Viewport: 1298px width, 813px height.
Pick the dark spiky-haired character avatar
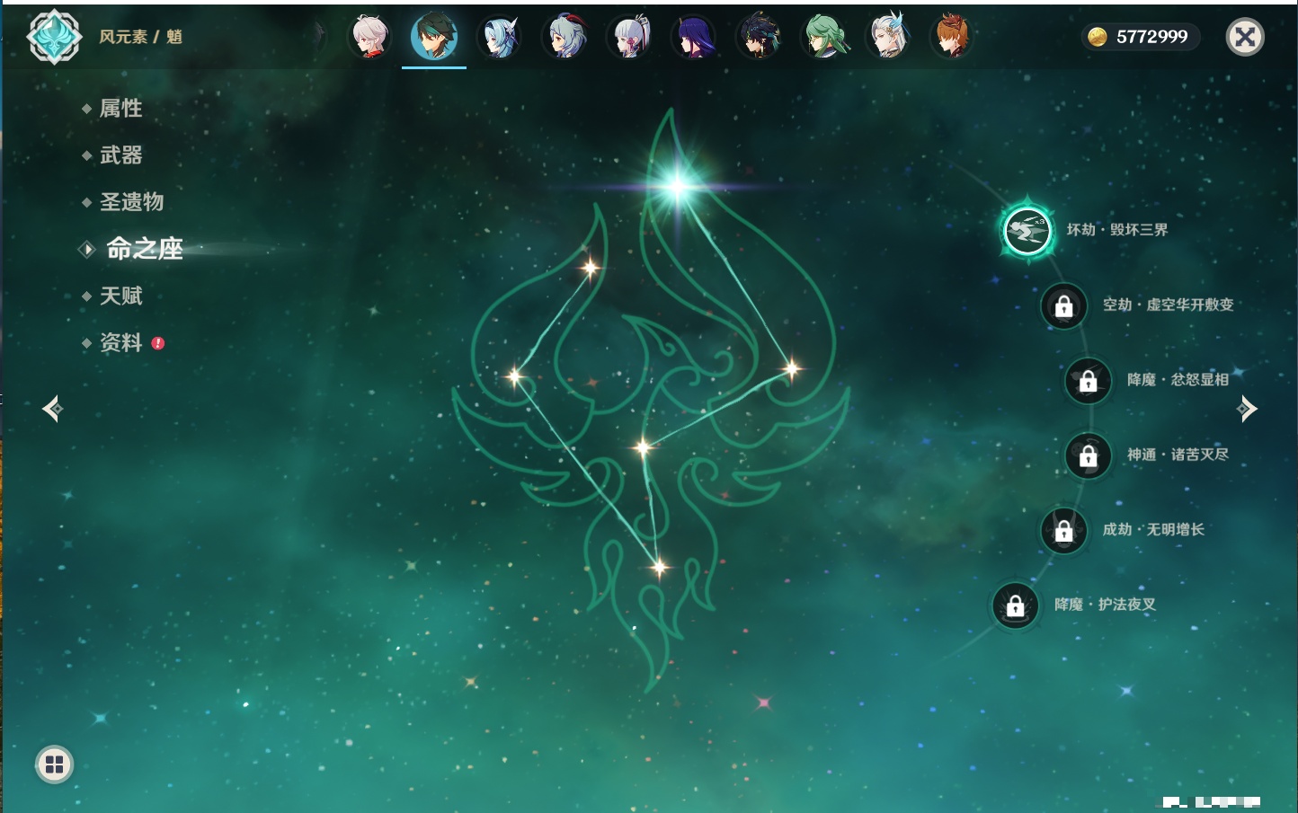(758, 37)
